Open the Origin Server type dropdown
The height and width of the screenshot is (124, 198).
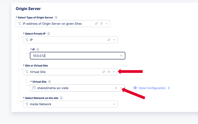coord(107,24)
